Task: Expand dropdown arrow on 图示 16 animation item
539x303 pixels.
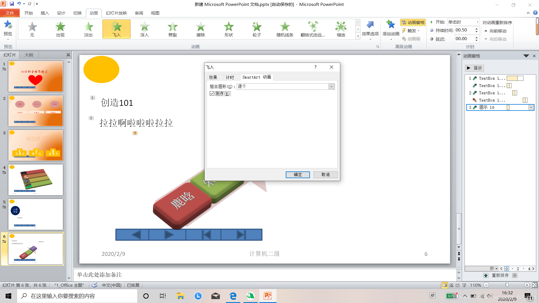Action: point(531,107)
